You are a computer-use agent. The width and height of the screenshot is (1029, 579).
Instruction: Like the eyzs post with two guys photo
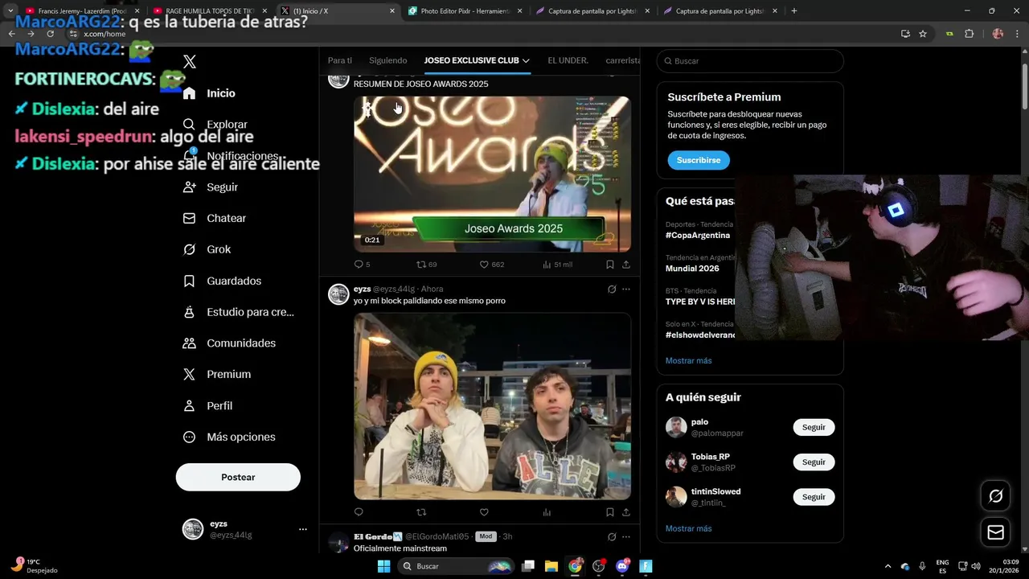(484, 512)
